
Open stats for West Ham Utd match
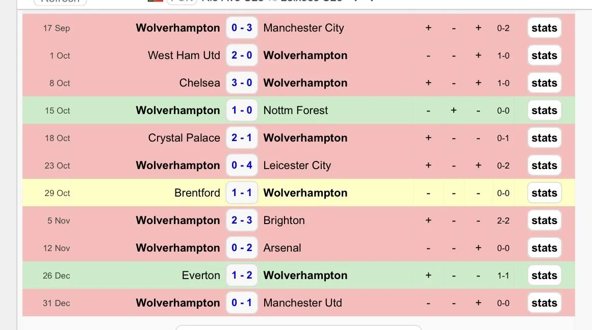544,56
